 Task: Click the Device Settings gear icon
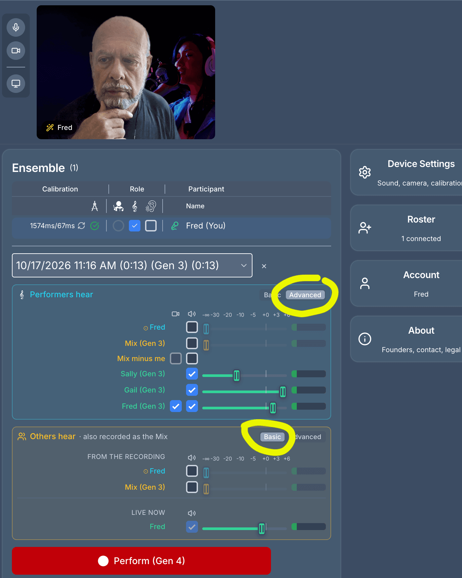click(x=365, y=172)
